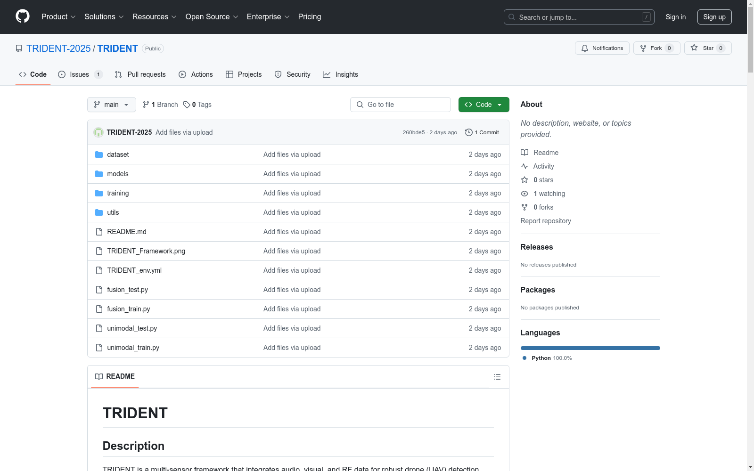Viewport: 754px width, 471px height.
Task: Switch to the Projects tab
Action: 244,74
